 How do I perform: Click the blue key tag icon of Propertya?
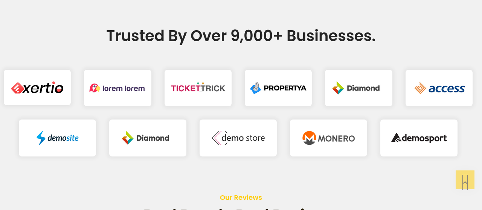(256, 88)
